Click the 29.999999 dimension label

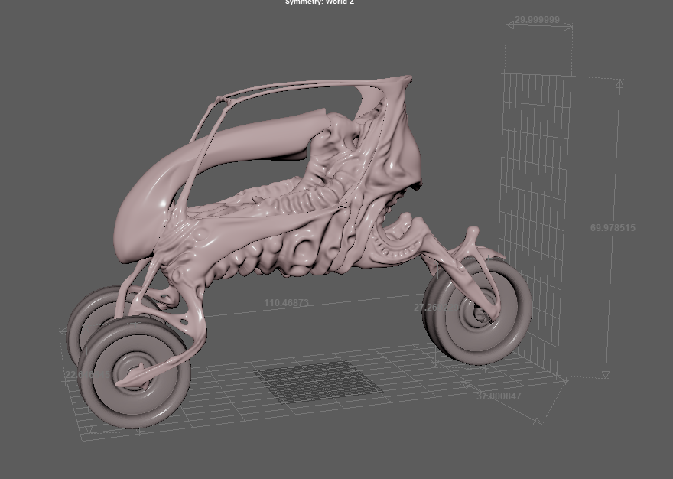[537, 20]
